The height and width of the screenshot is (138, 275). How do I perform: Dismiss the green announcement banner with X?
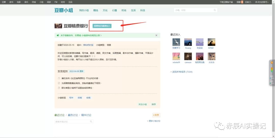156,35
